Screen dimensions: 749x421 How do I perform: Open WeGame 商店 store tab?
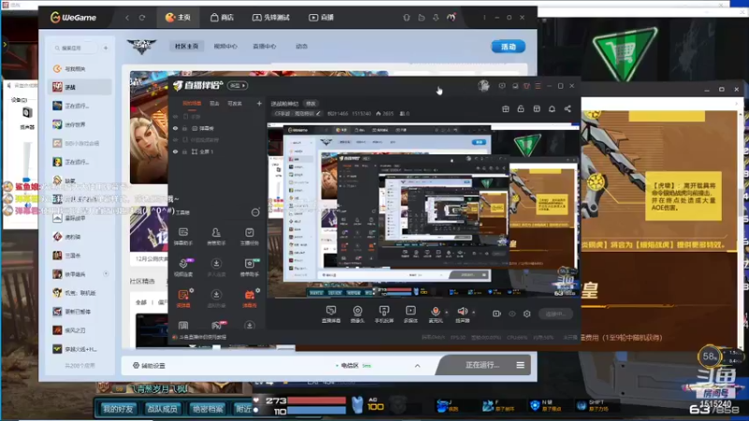222,17
